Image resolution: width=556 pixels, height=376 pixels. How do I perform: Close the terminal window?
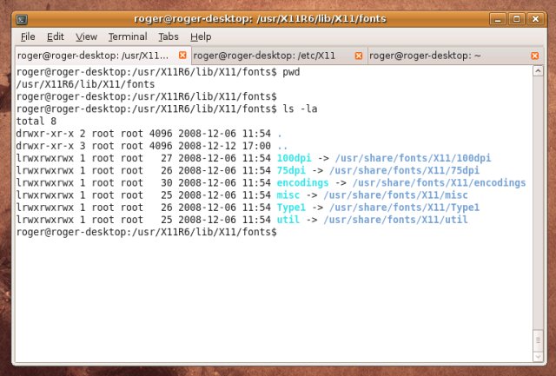tap(535, 19)
